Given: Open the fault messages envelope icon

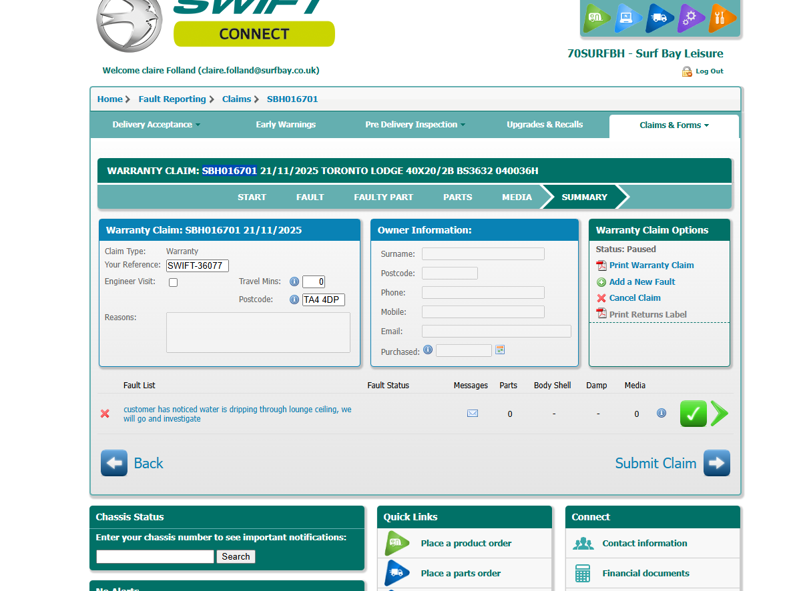Looking at the screenshot, I should click(473, 414).
